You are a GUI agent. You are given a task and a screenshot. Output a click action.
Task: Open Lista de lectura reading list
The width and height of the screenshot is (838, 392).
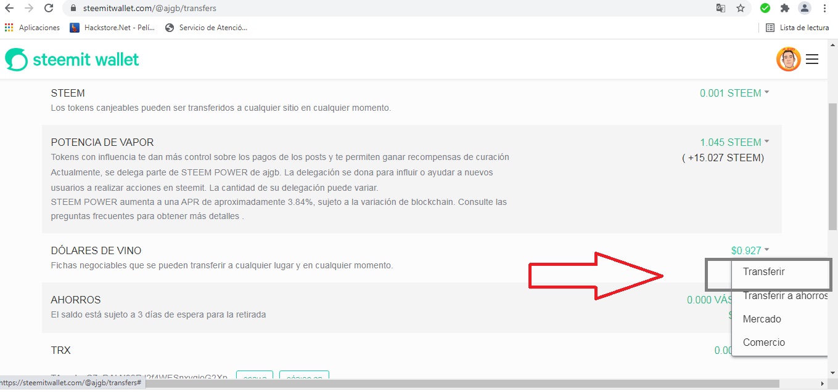pos(797,28)
